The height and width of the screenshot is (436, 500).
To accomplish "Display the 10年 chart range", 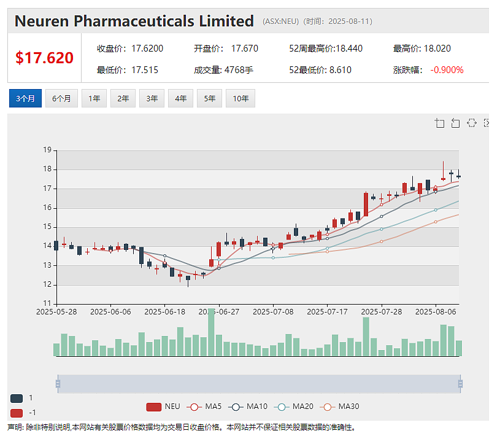I will pyautogui.click(x=240, y=98).
